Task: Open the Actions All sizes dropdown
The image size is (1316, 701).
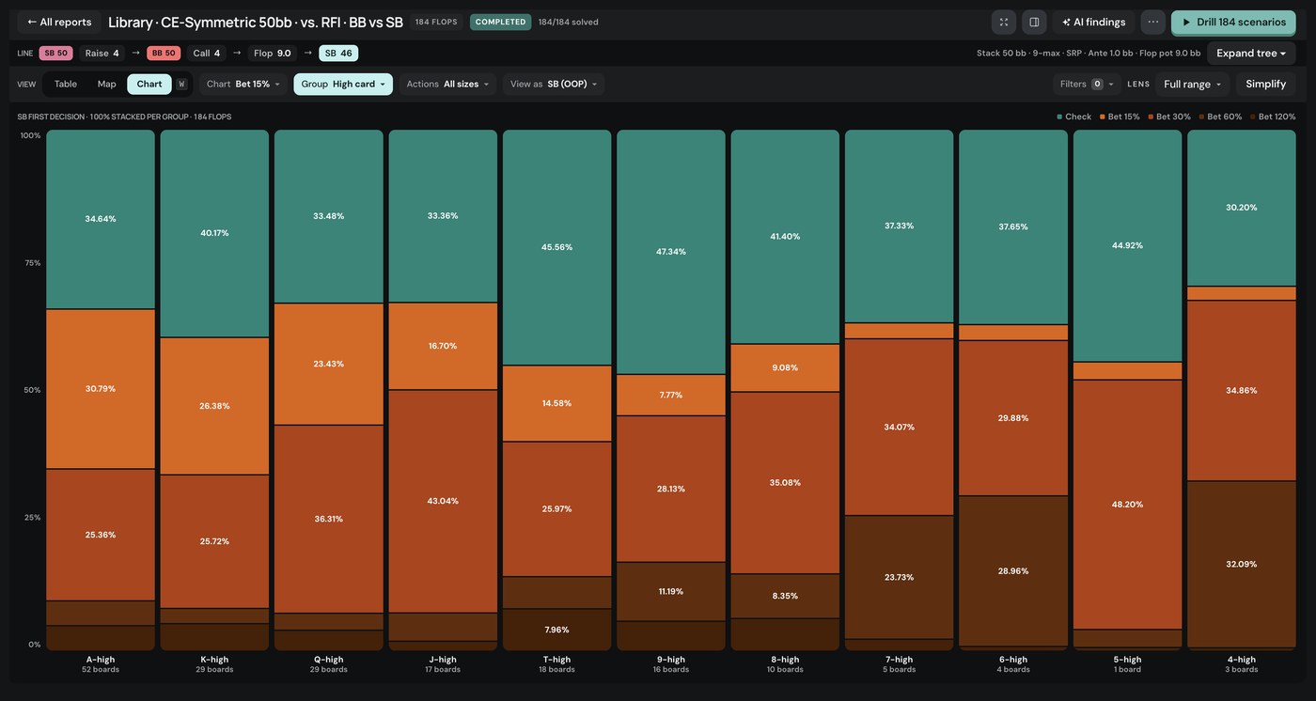Action: 448,85
